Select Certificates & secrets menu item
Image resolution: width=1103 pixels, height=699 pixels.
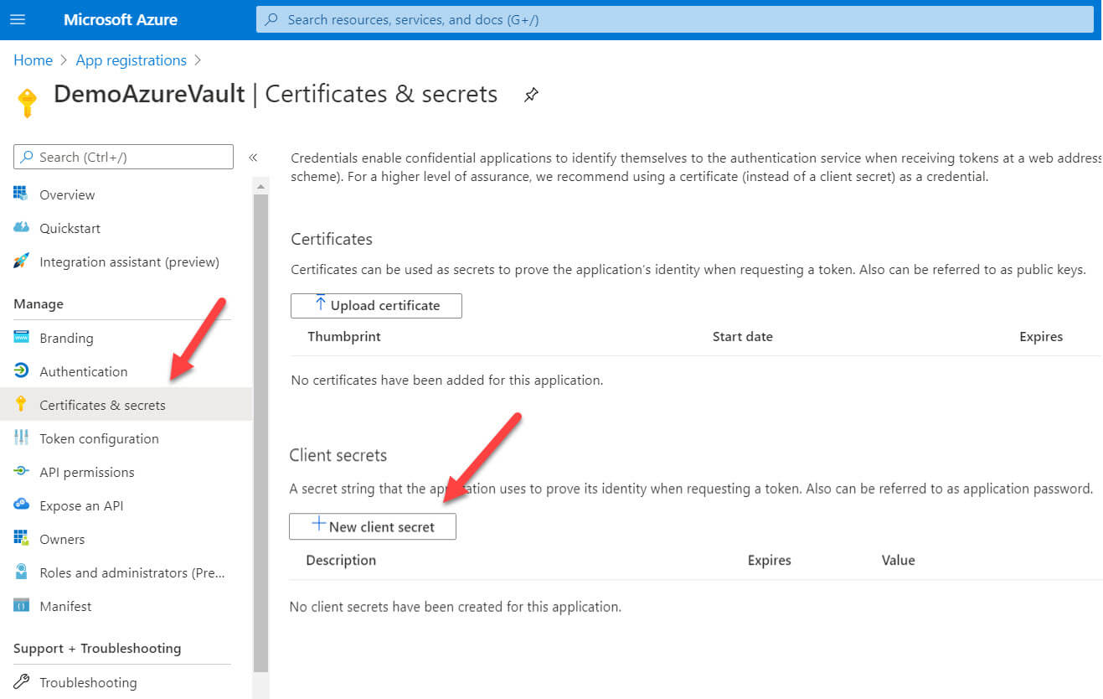pos(126,405)
